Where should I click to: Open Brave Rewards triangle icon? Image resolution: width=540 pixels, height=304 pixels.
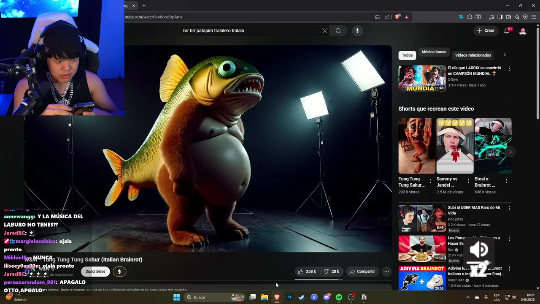[x=406, y=17]
